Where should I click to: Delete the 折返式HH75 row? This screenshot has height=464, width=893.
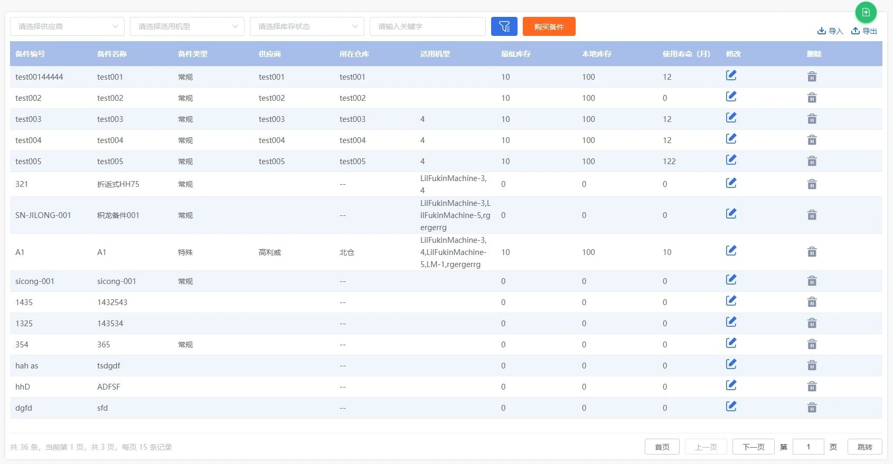812,184
